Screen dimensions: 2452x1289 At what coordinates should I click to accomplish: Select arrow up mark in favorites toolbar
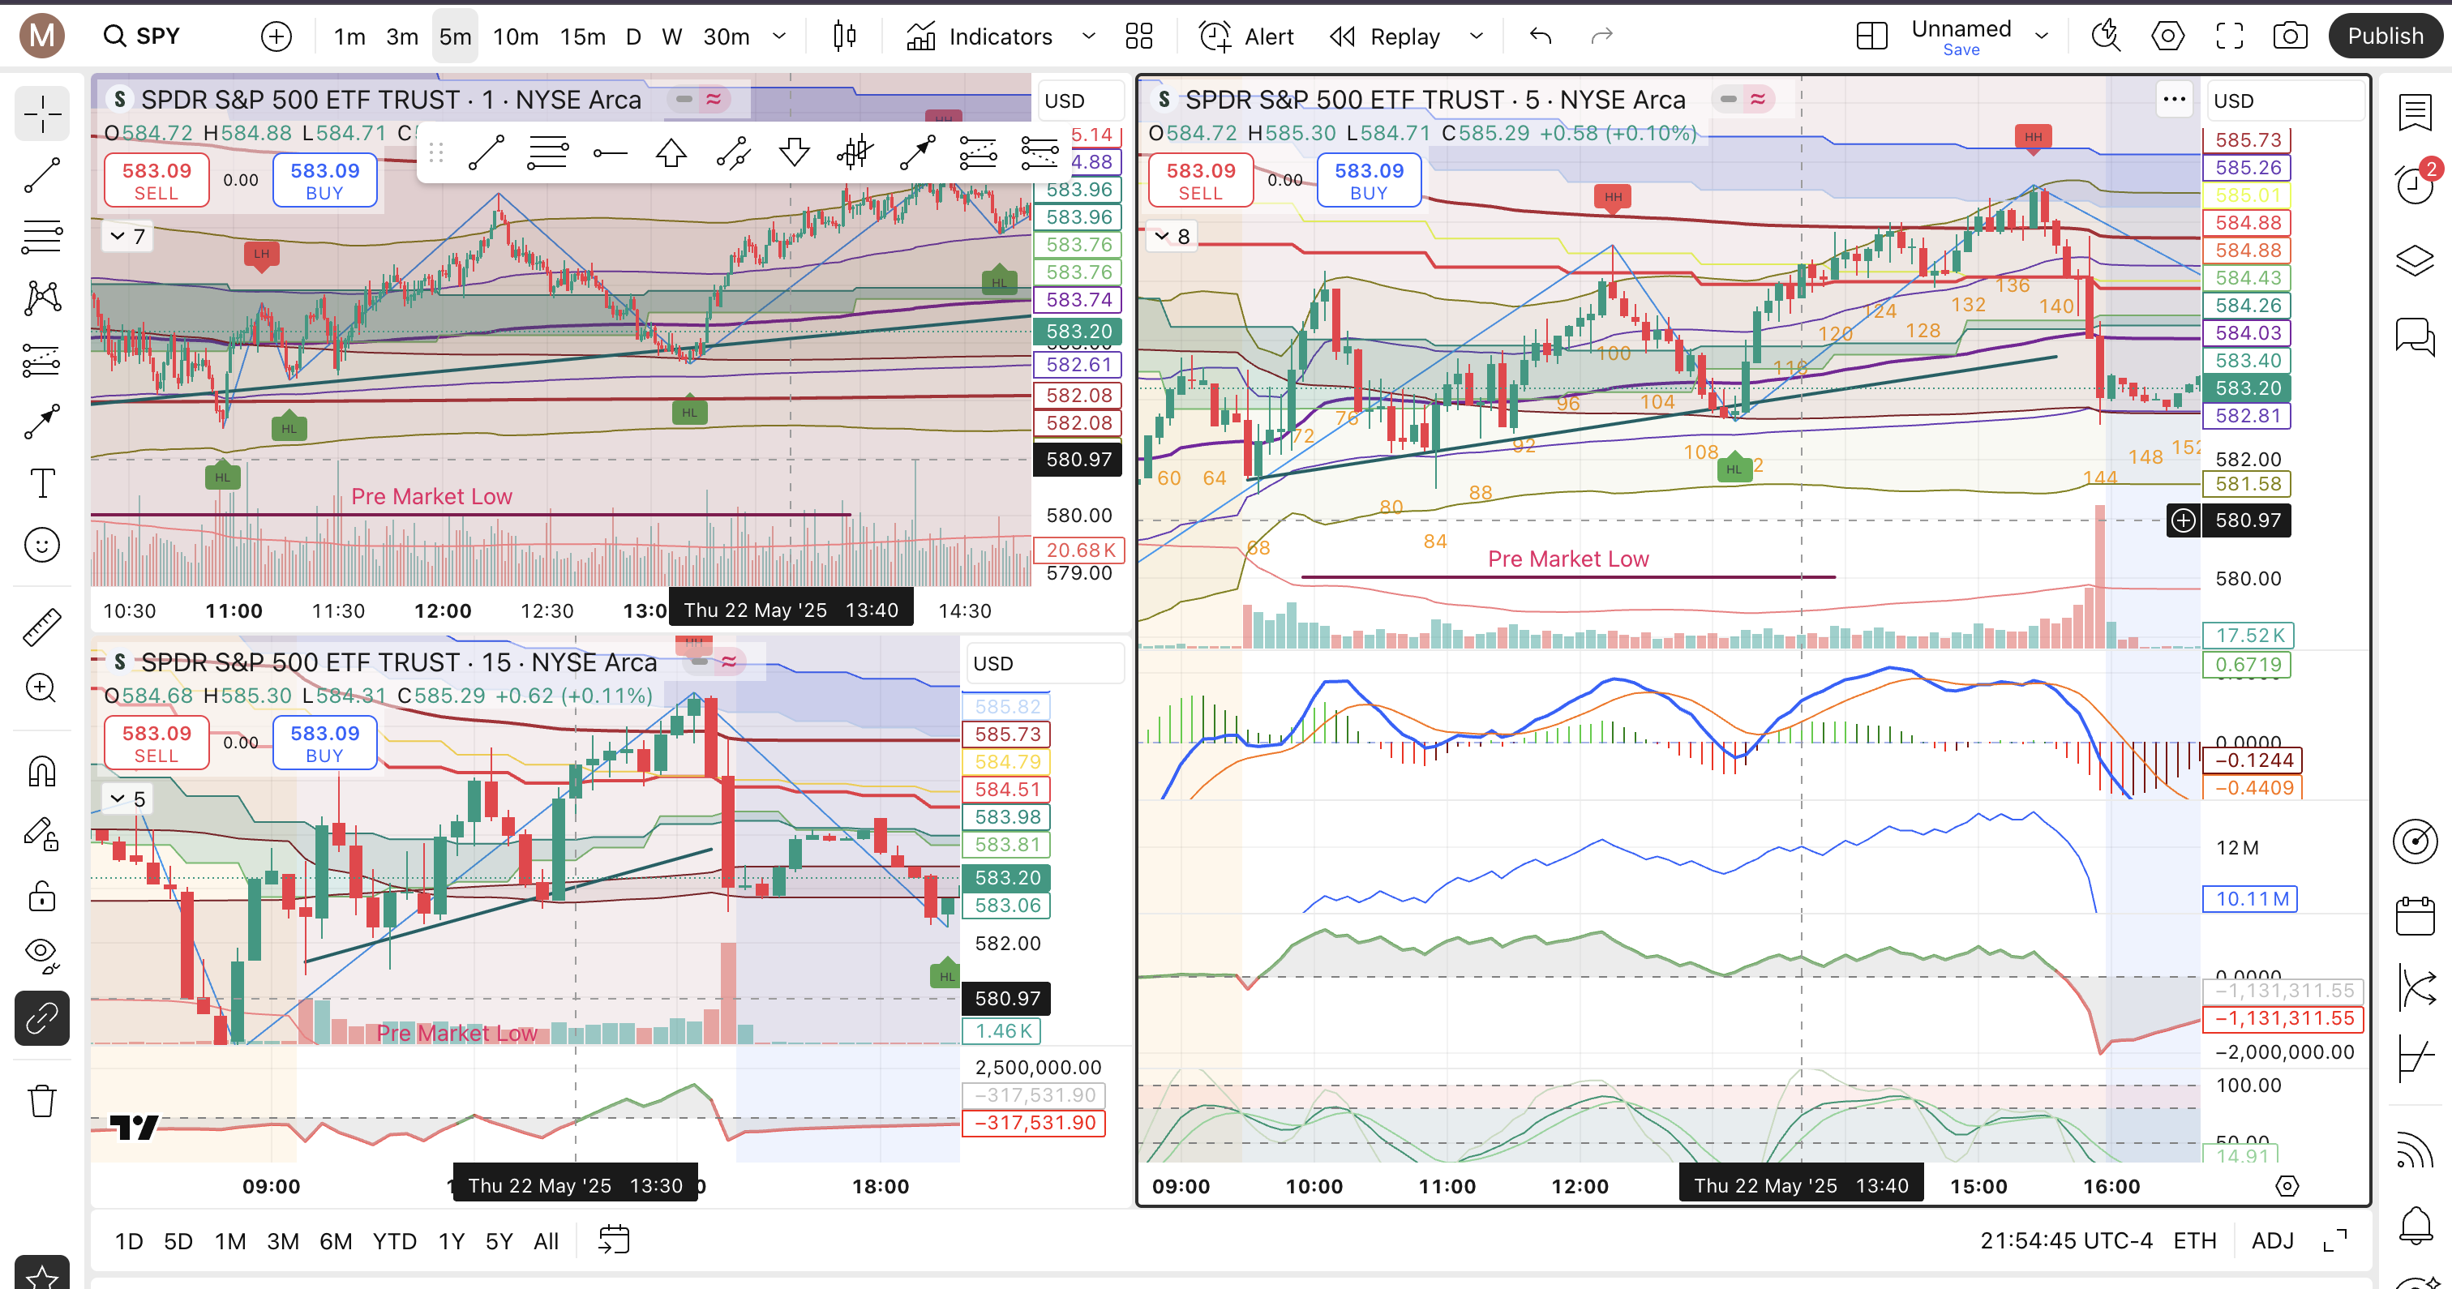[671, 152]
